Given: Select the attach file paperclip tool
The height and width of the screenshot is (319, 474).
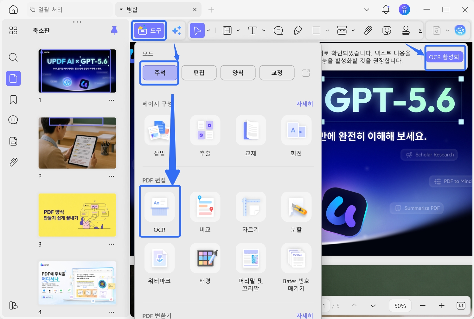Looking at the screenshot, I should coord(368,30).
